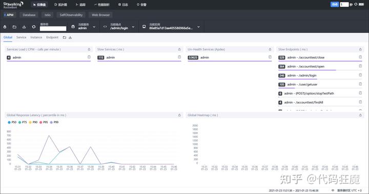This screenshot has height=194, width=369.
Task: Click the reset icon in dashboard toolbar
Action: (x=34, y=27)
